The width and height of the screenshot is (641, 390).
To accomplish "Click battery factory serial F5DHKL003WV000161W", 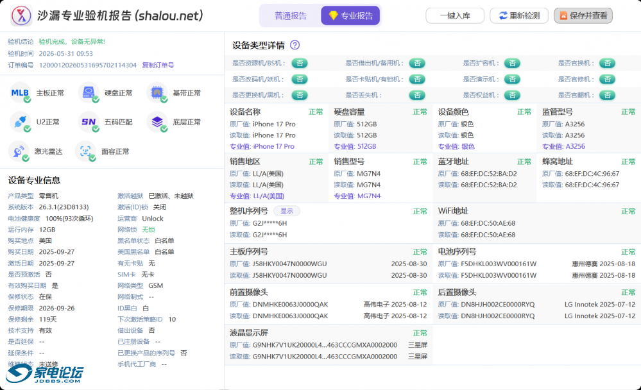I will 499,264.
